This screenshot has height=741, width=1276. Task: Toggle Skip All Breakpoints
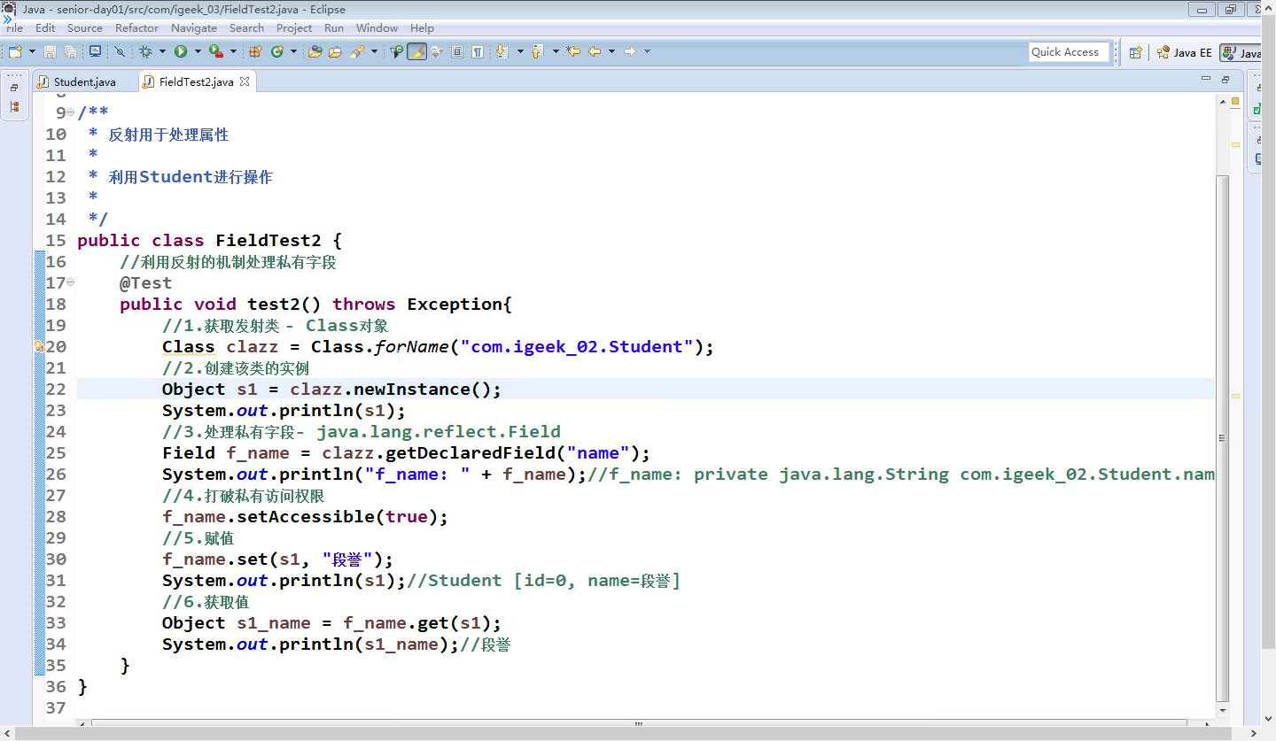click(x=120, y=51)
